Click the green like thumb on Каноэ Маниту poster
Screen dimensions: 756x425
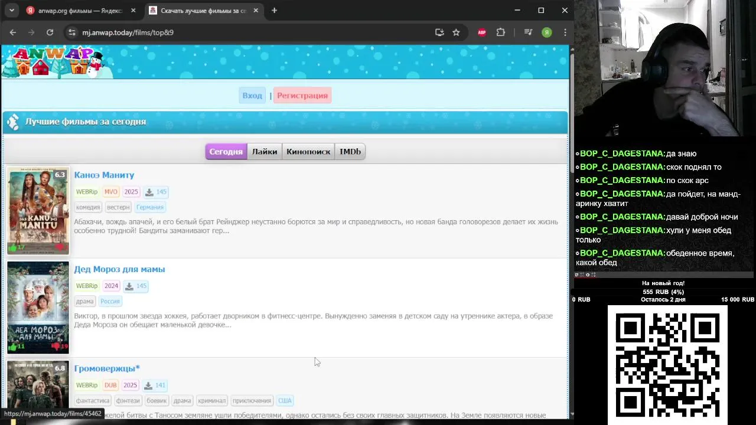coord(13,248)
